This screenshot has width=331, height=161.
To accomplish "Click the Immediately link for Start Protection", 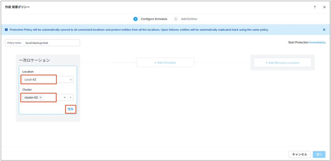I will pos(317,42).
